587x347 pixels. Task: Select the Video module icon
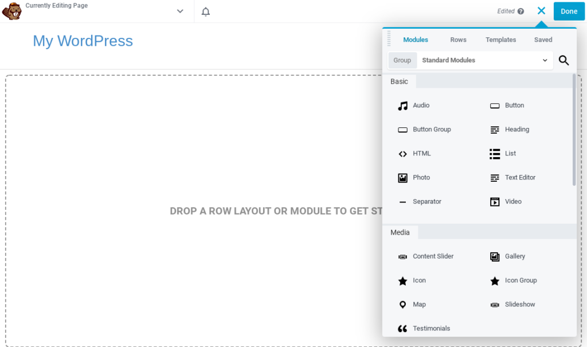[x=495, y=202]
